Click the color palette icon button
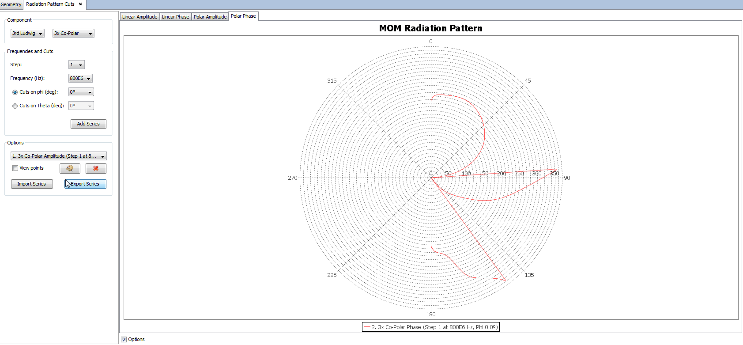The width and height of the screenshot is (743, 345). click(70, 168)
